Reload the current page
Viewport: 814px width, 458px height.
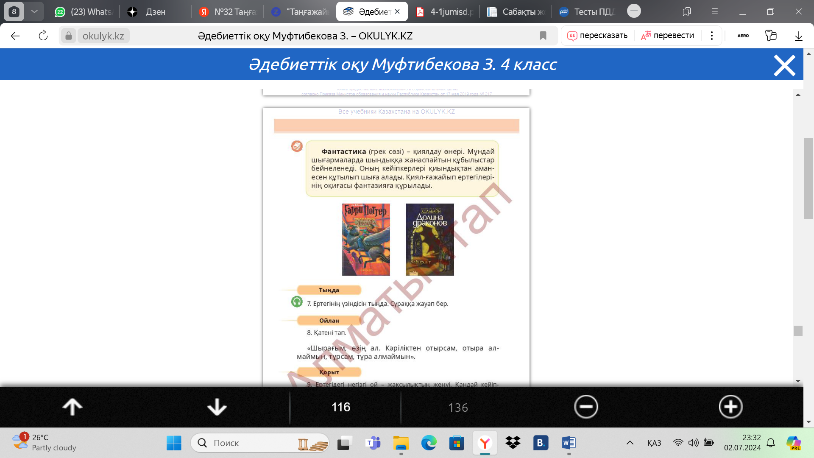43,36
